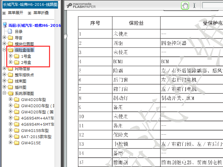The image size is (223, 167).
Task: Open the 2号盒 tree entry
Action: [26, 63]
